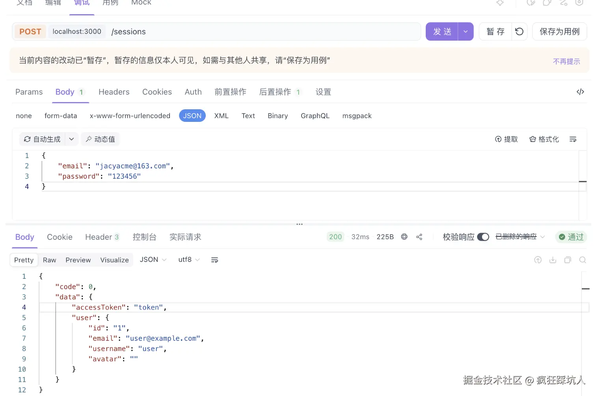Copy the response content

coord(568,260)
